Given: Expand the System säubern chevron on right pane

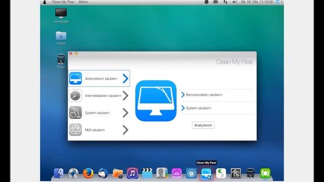Looking at the screenshot, I should click(183, 108).
